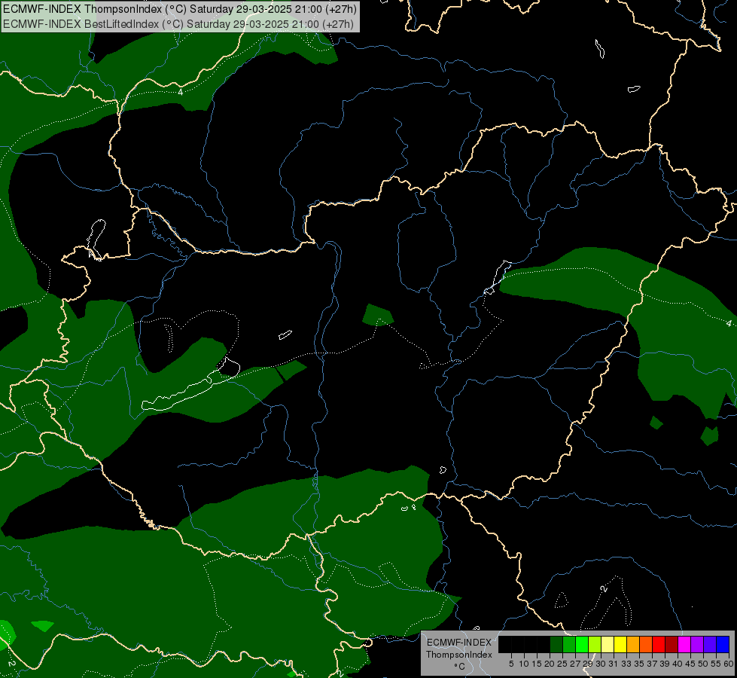Click the ThompsonIndex header line at top

180,9
